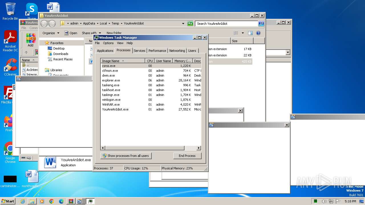Open Chrome from the taskbar

tap(52, 201)
